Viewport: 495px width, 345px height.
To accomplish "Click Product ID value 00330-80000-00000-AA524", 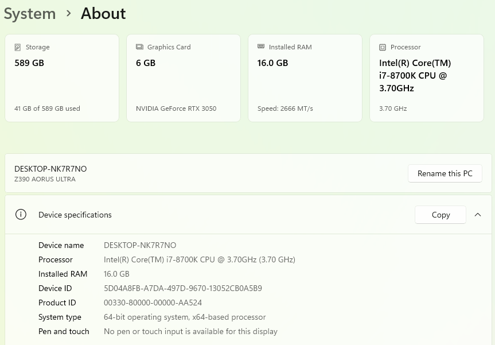I will [x=153, y=303].
